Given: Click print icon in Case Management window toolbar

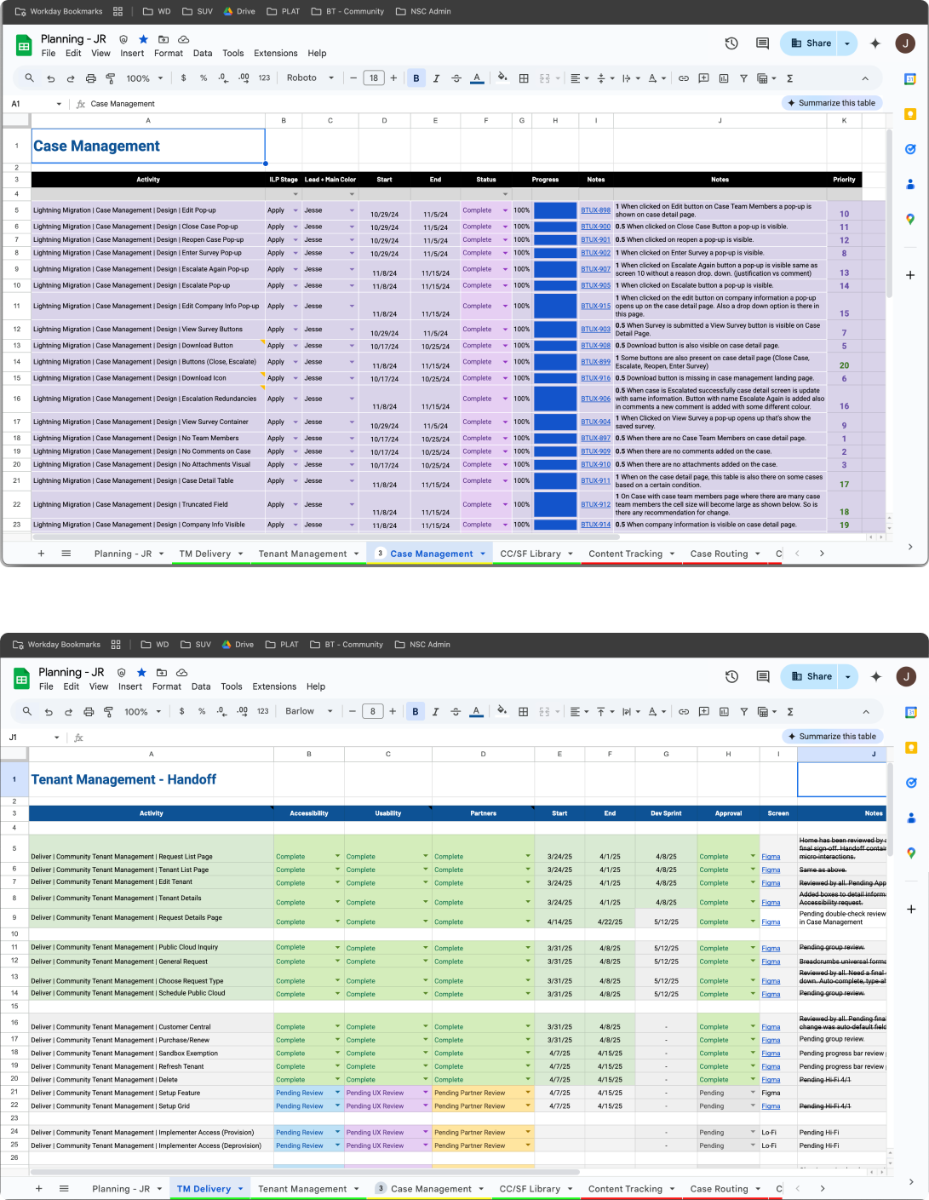Looking at the screenshot, I should pyautogui.click(x=91, y=78).
